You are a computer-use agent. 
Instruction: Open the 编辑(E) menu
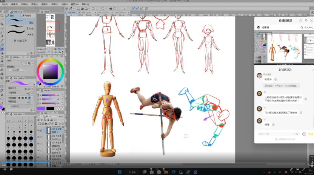tap(14, 4)
